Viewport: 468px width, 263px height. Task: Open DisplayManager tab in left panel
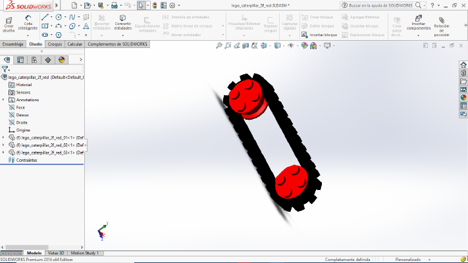[61, 60]
